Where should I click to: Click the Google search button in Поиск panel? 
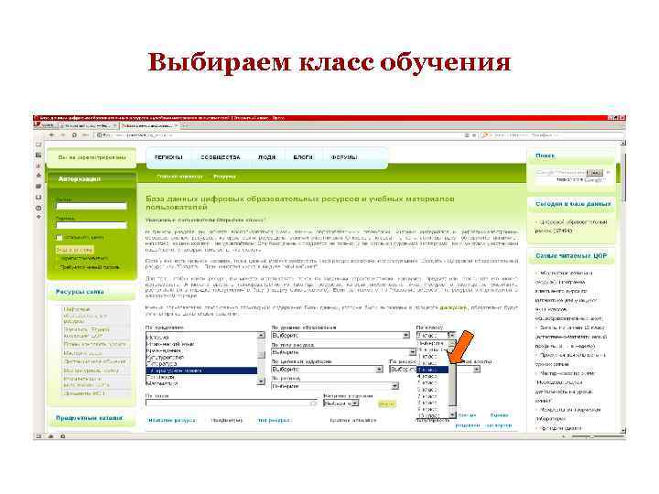[594, 173]
